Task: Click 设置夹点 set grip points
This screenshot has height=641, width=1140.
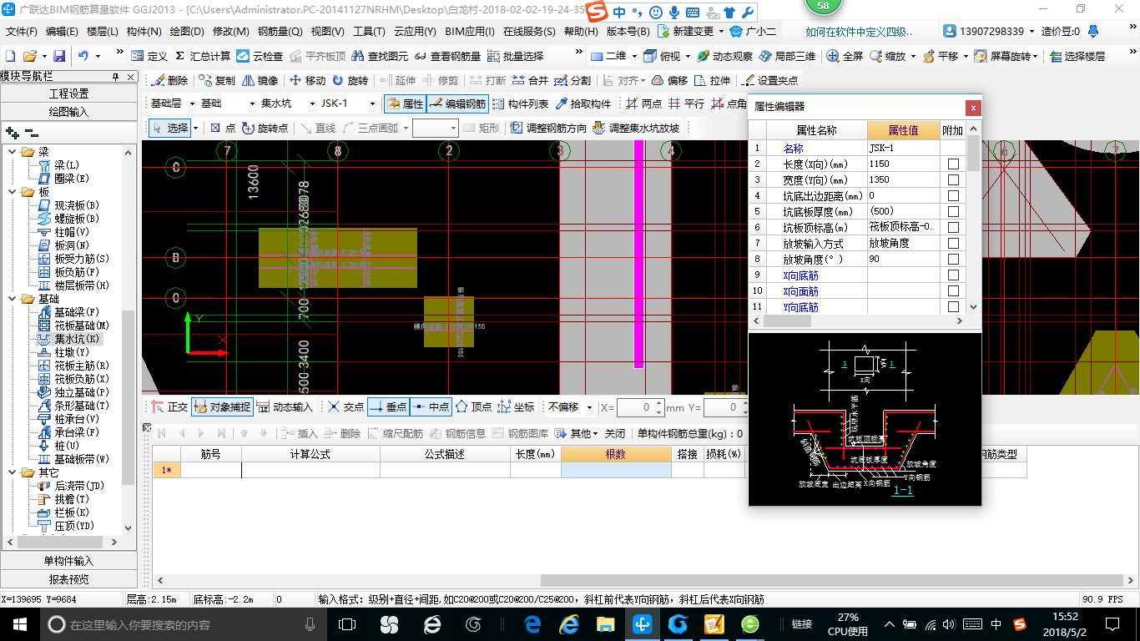Action: [769, 81]
